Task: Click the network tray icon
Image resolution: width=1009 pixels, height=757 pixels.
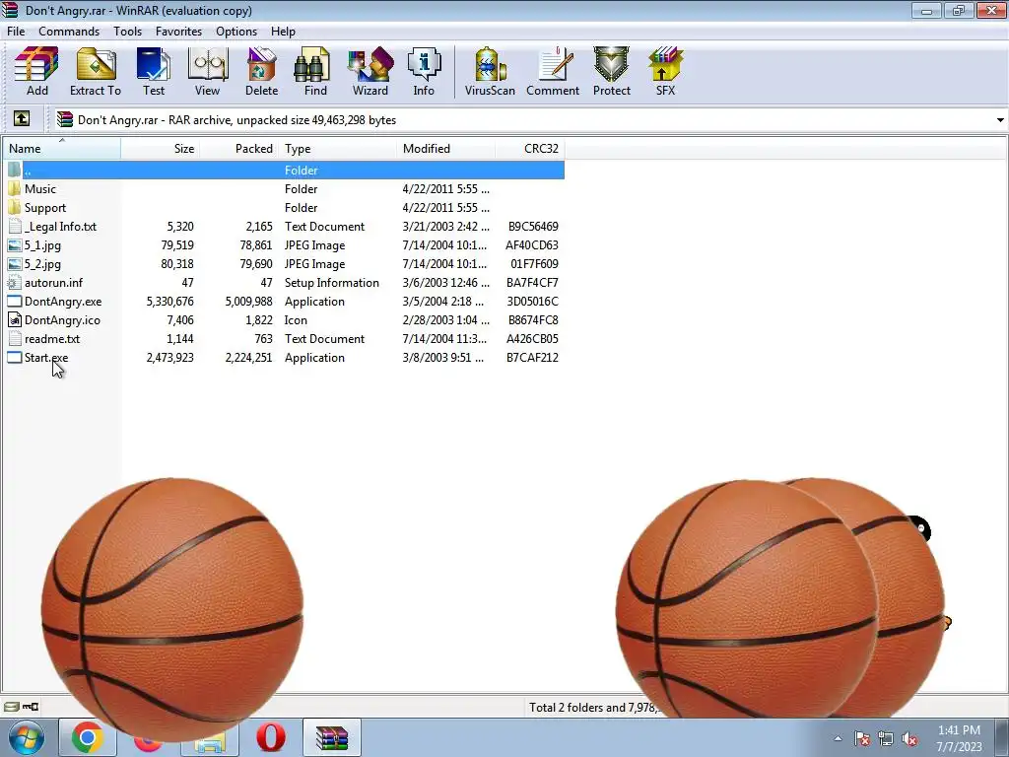Action: 886,738
